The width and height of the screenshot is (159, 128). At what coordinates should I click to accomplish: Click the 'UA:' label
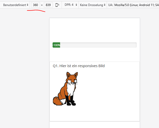click(110, 5)
